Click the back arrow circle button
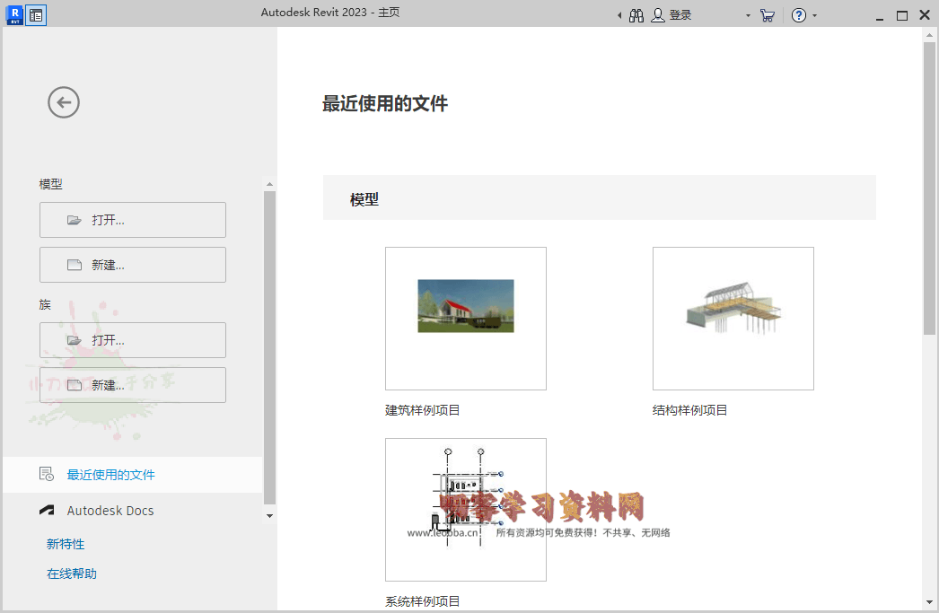Image resolution: width=939 pixels, height=613 pixels. pyautogui.click(x=64, y=102)
